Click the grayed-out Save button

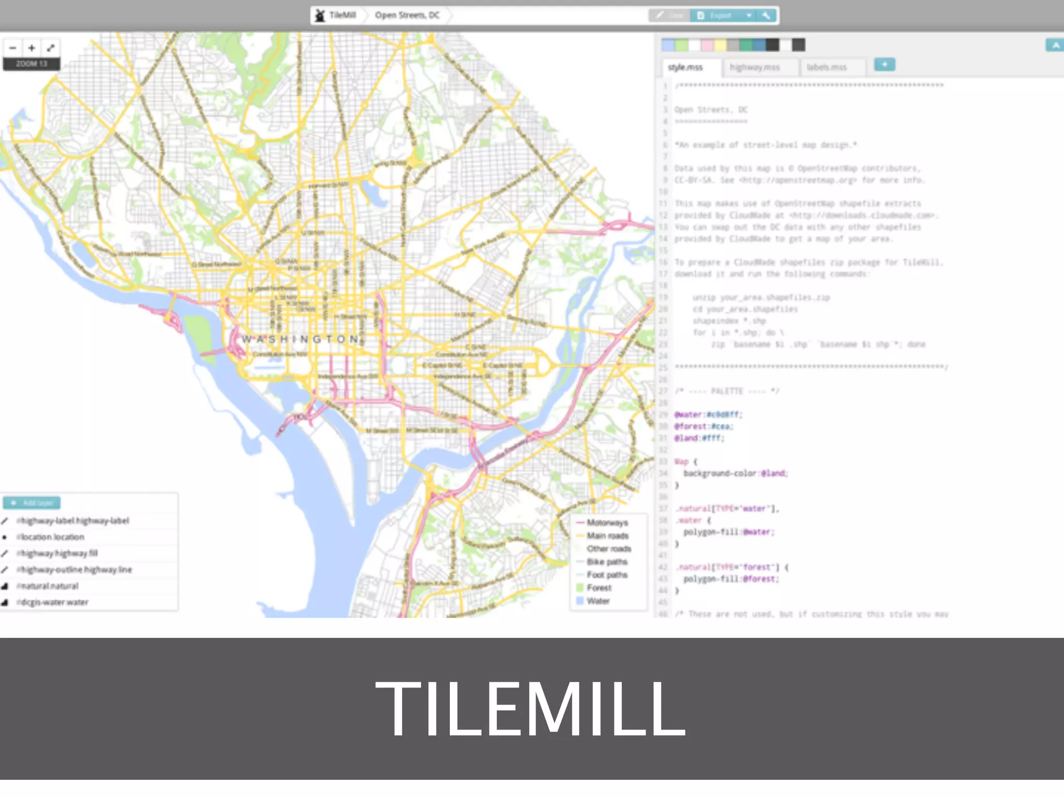(670, 16)
